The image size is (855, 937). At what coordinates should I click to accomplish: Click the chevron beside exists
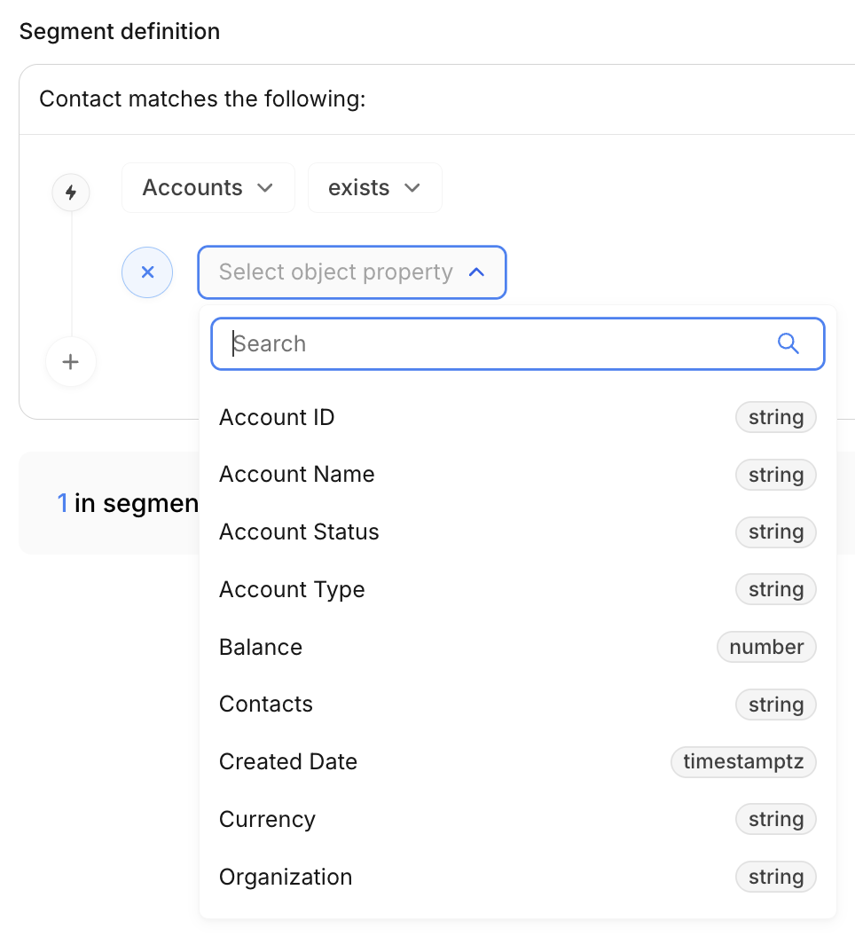[x=412, y=188]
